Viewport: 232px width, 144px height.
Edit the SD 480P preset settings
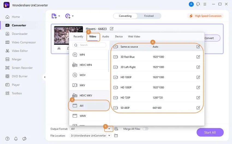pos(198,108)
